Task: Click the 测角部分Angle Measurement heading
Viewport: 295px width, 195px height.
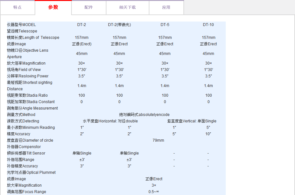Action: pos(32,108)
